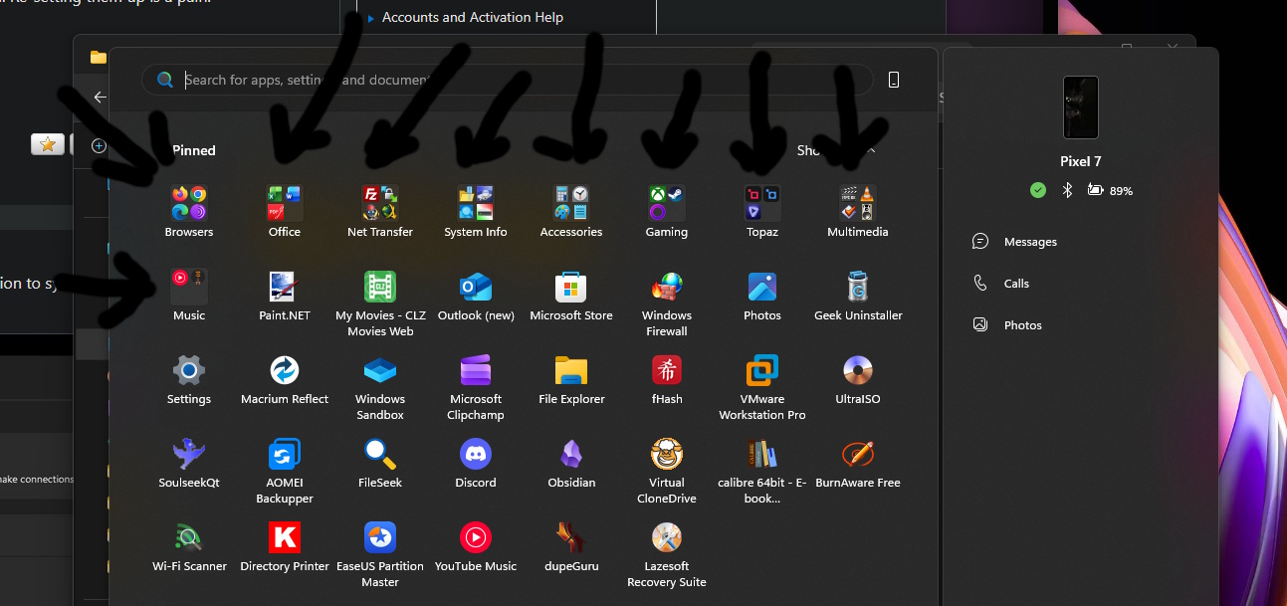Open YouTube Music app

pos(476,538)
